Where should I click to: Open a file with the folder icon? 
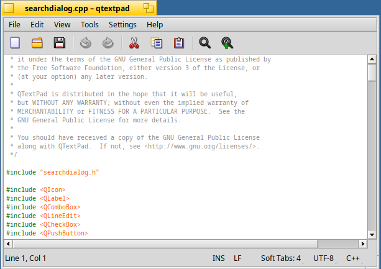click(x=37, y=43)
